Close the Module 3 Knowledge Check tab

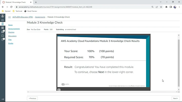(x=31, y=2)
